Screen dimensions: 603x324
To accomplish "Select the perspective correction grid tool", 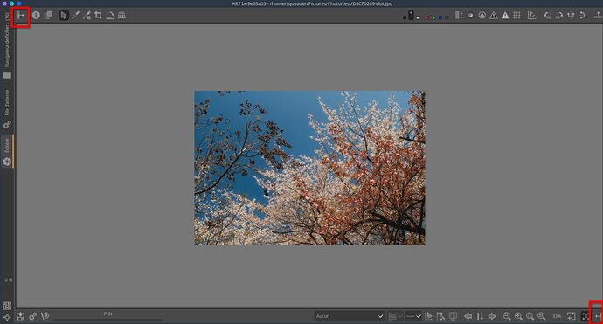I will tap(121, 16).
